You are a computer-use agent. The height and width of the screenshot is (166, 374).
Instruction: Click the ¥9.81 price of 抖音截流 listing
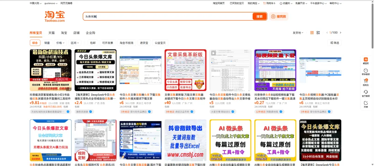pos(34,103)
